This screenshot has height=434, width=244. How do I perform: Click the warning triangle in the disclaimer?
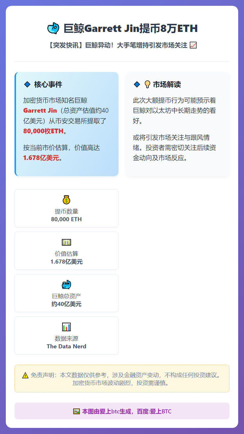[x=25, y=375]
